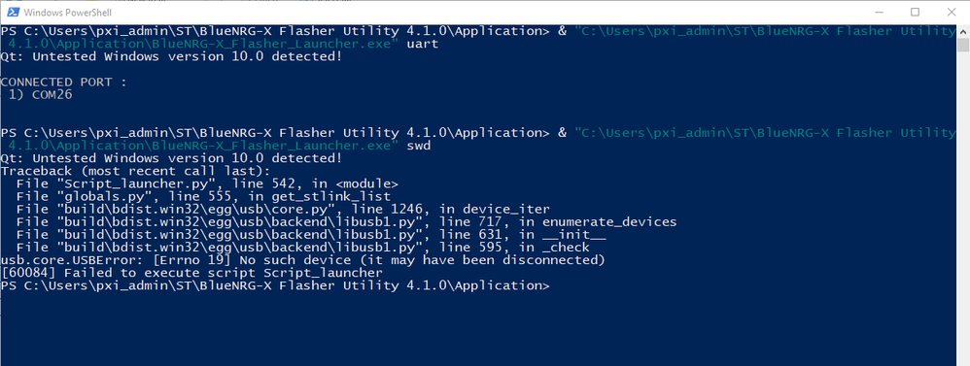
Task: Click the 'Failed to execute script' message
Action: click(x=191, y=273)
